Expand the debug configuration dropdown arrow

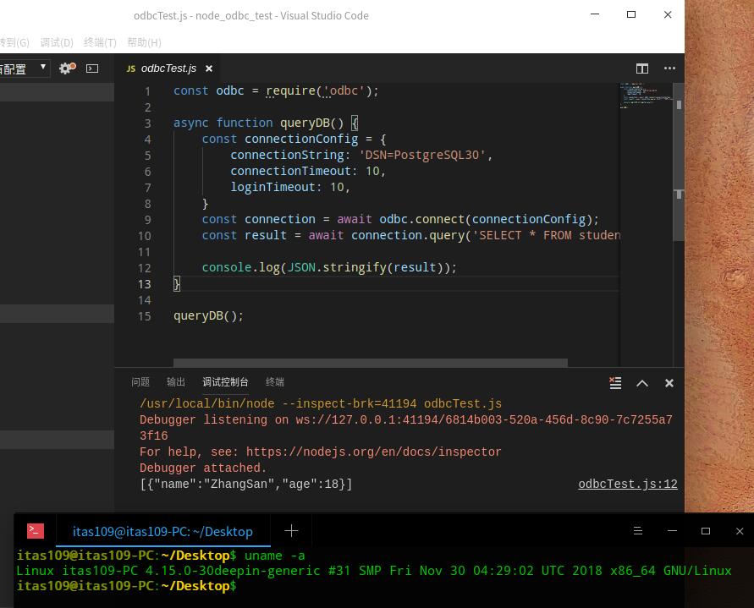(42, 68)
